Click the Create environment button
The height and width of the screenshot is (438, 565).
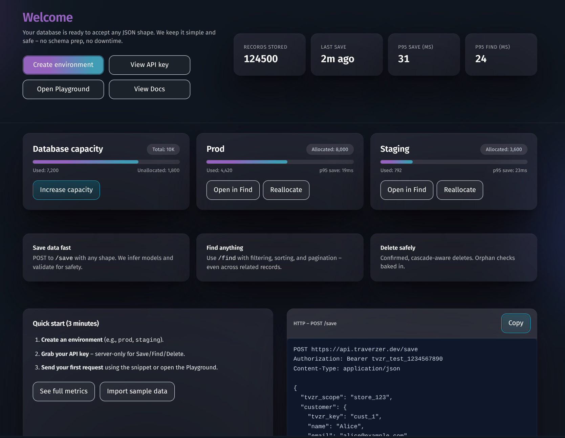(x=63, y=65)
